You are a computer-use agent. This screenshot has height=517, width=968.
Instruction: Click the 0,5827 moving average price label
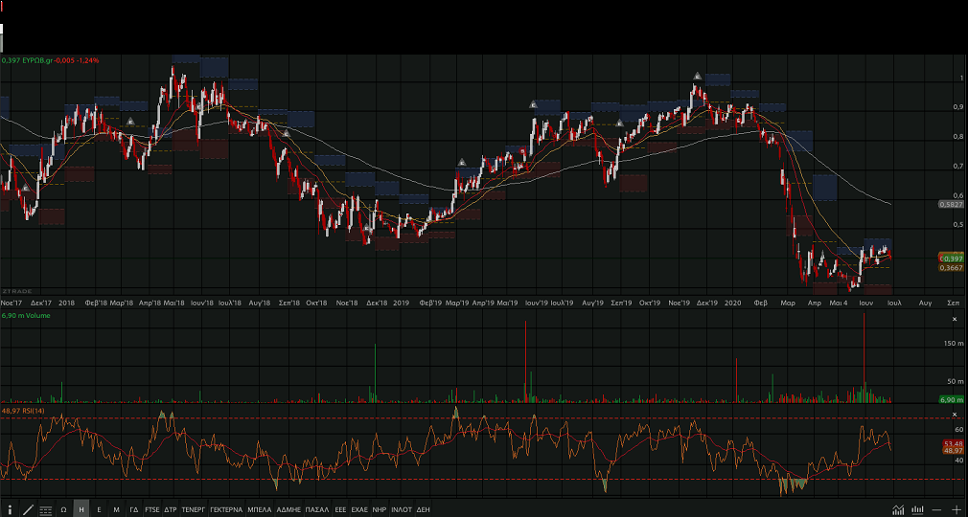951,204
